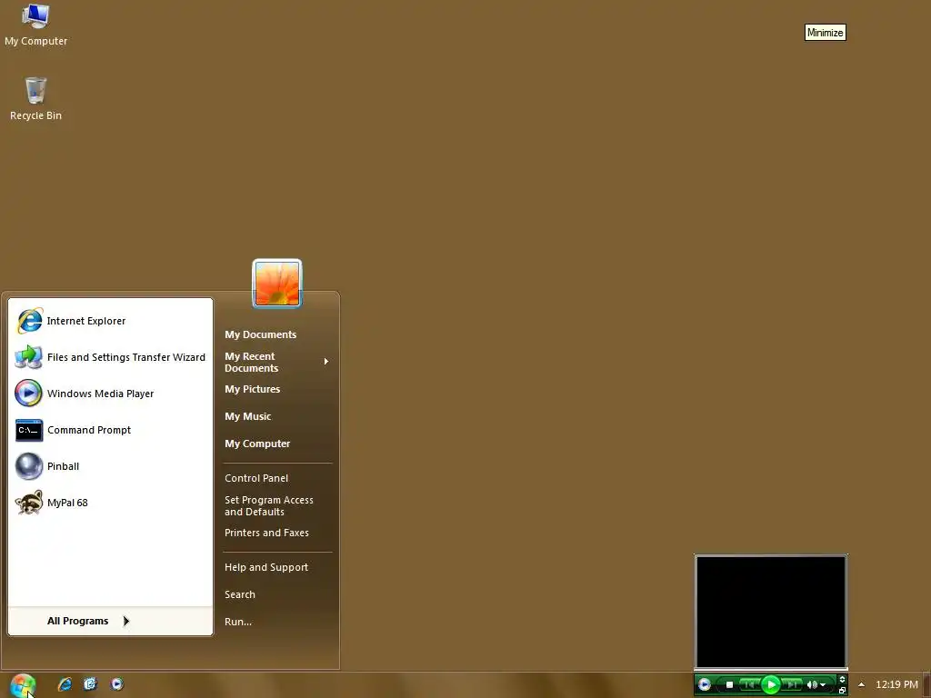This screenshot has width=931, height=698.
Task: Click the Start orb button
Action: coord(23,685)
